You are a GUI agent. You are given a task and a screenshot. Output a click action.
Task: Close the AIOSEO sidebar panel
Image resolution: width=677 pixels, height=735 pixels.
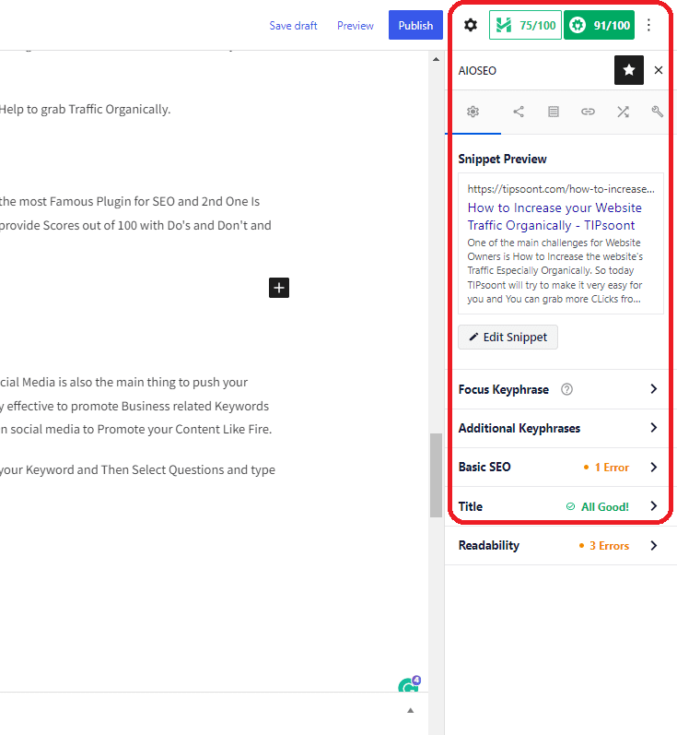(x=659, y=70)
